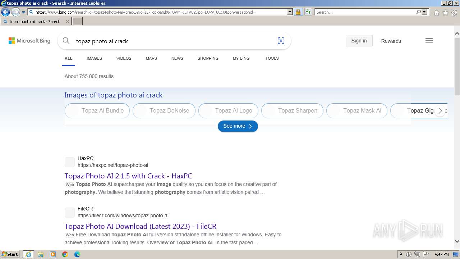Open 'Images of topaz photo ai crack' heading link
The height and width of the screenshot is (259, 460).
click(114, 95)
